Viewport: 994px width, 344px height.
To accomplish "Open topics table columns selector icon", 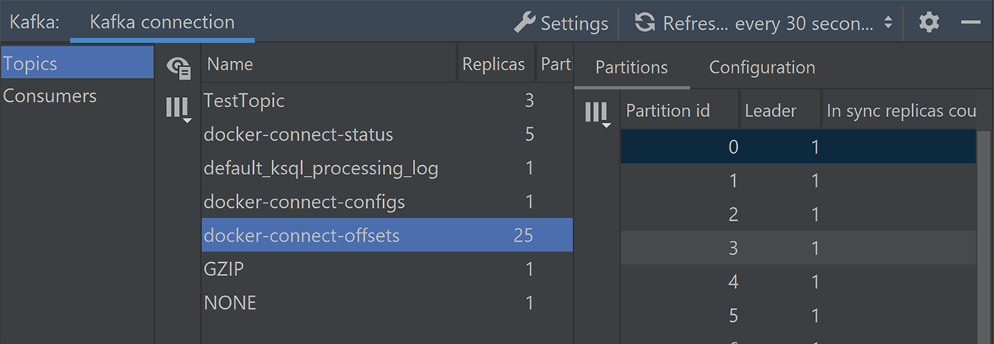I will tap(178, 109).
